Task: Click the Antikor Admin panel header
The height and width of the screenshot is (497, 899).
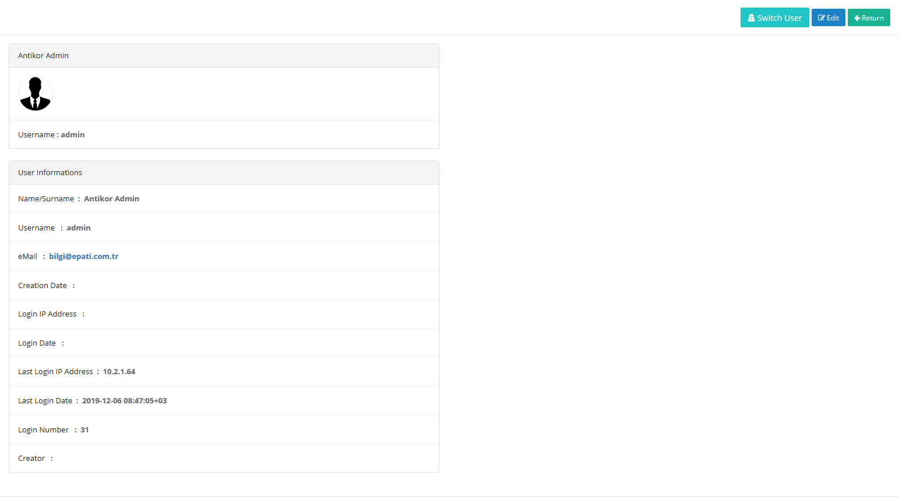Action: pos(224,56)
